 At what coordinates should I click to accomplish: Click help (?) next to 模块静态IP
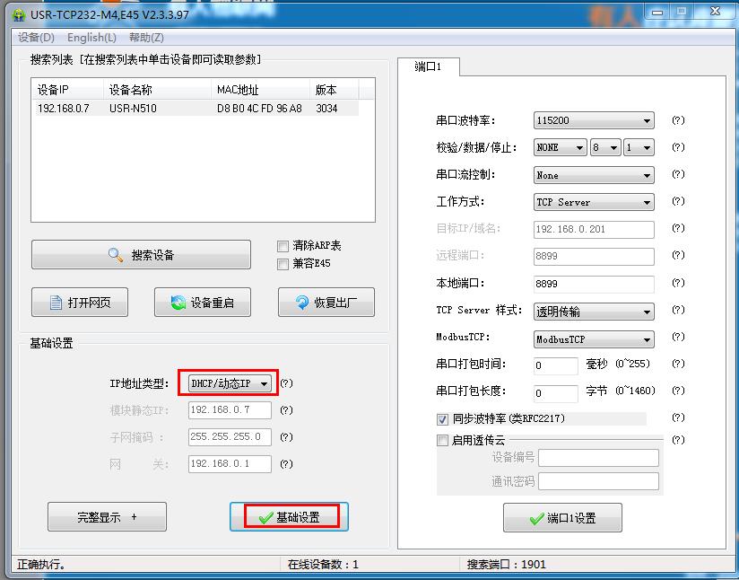pyautogui.click(x=287, y=410)
